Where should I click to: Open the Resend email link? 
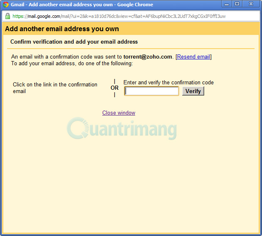point(193,57)
